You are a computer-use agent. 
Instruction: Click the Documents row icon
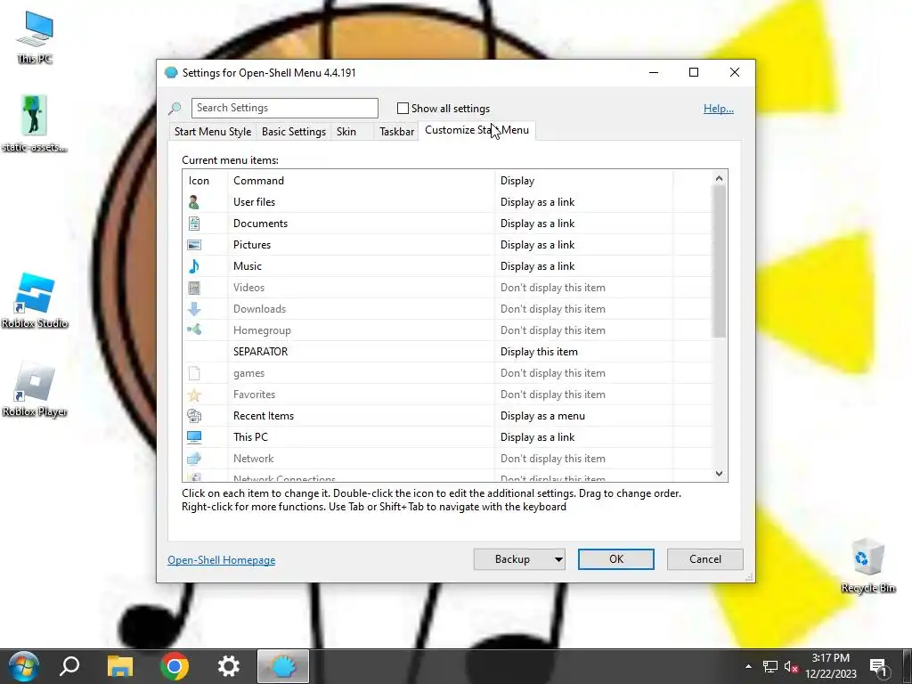194,224
